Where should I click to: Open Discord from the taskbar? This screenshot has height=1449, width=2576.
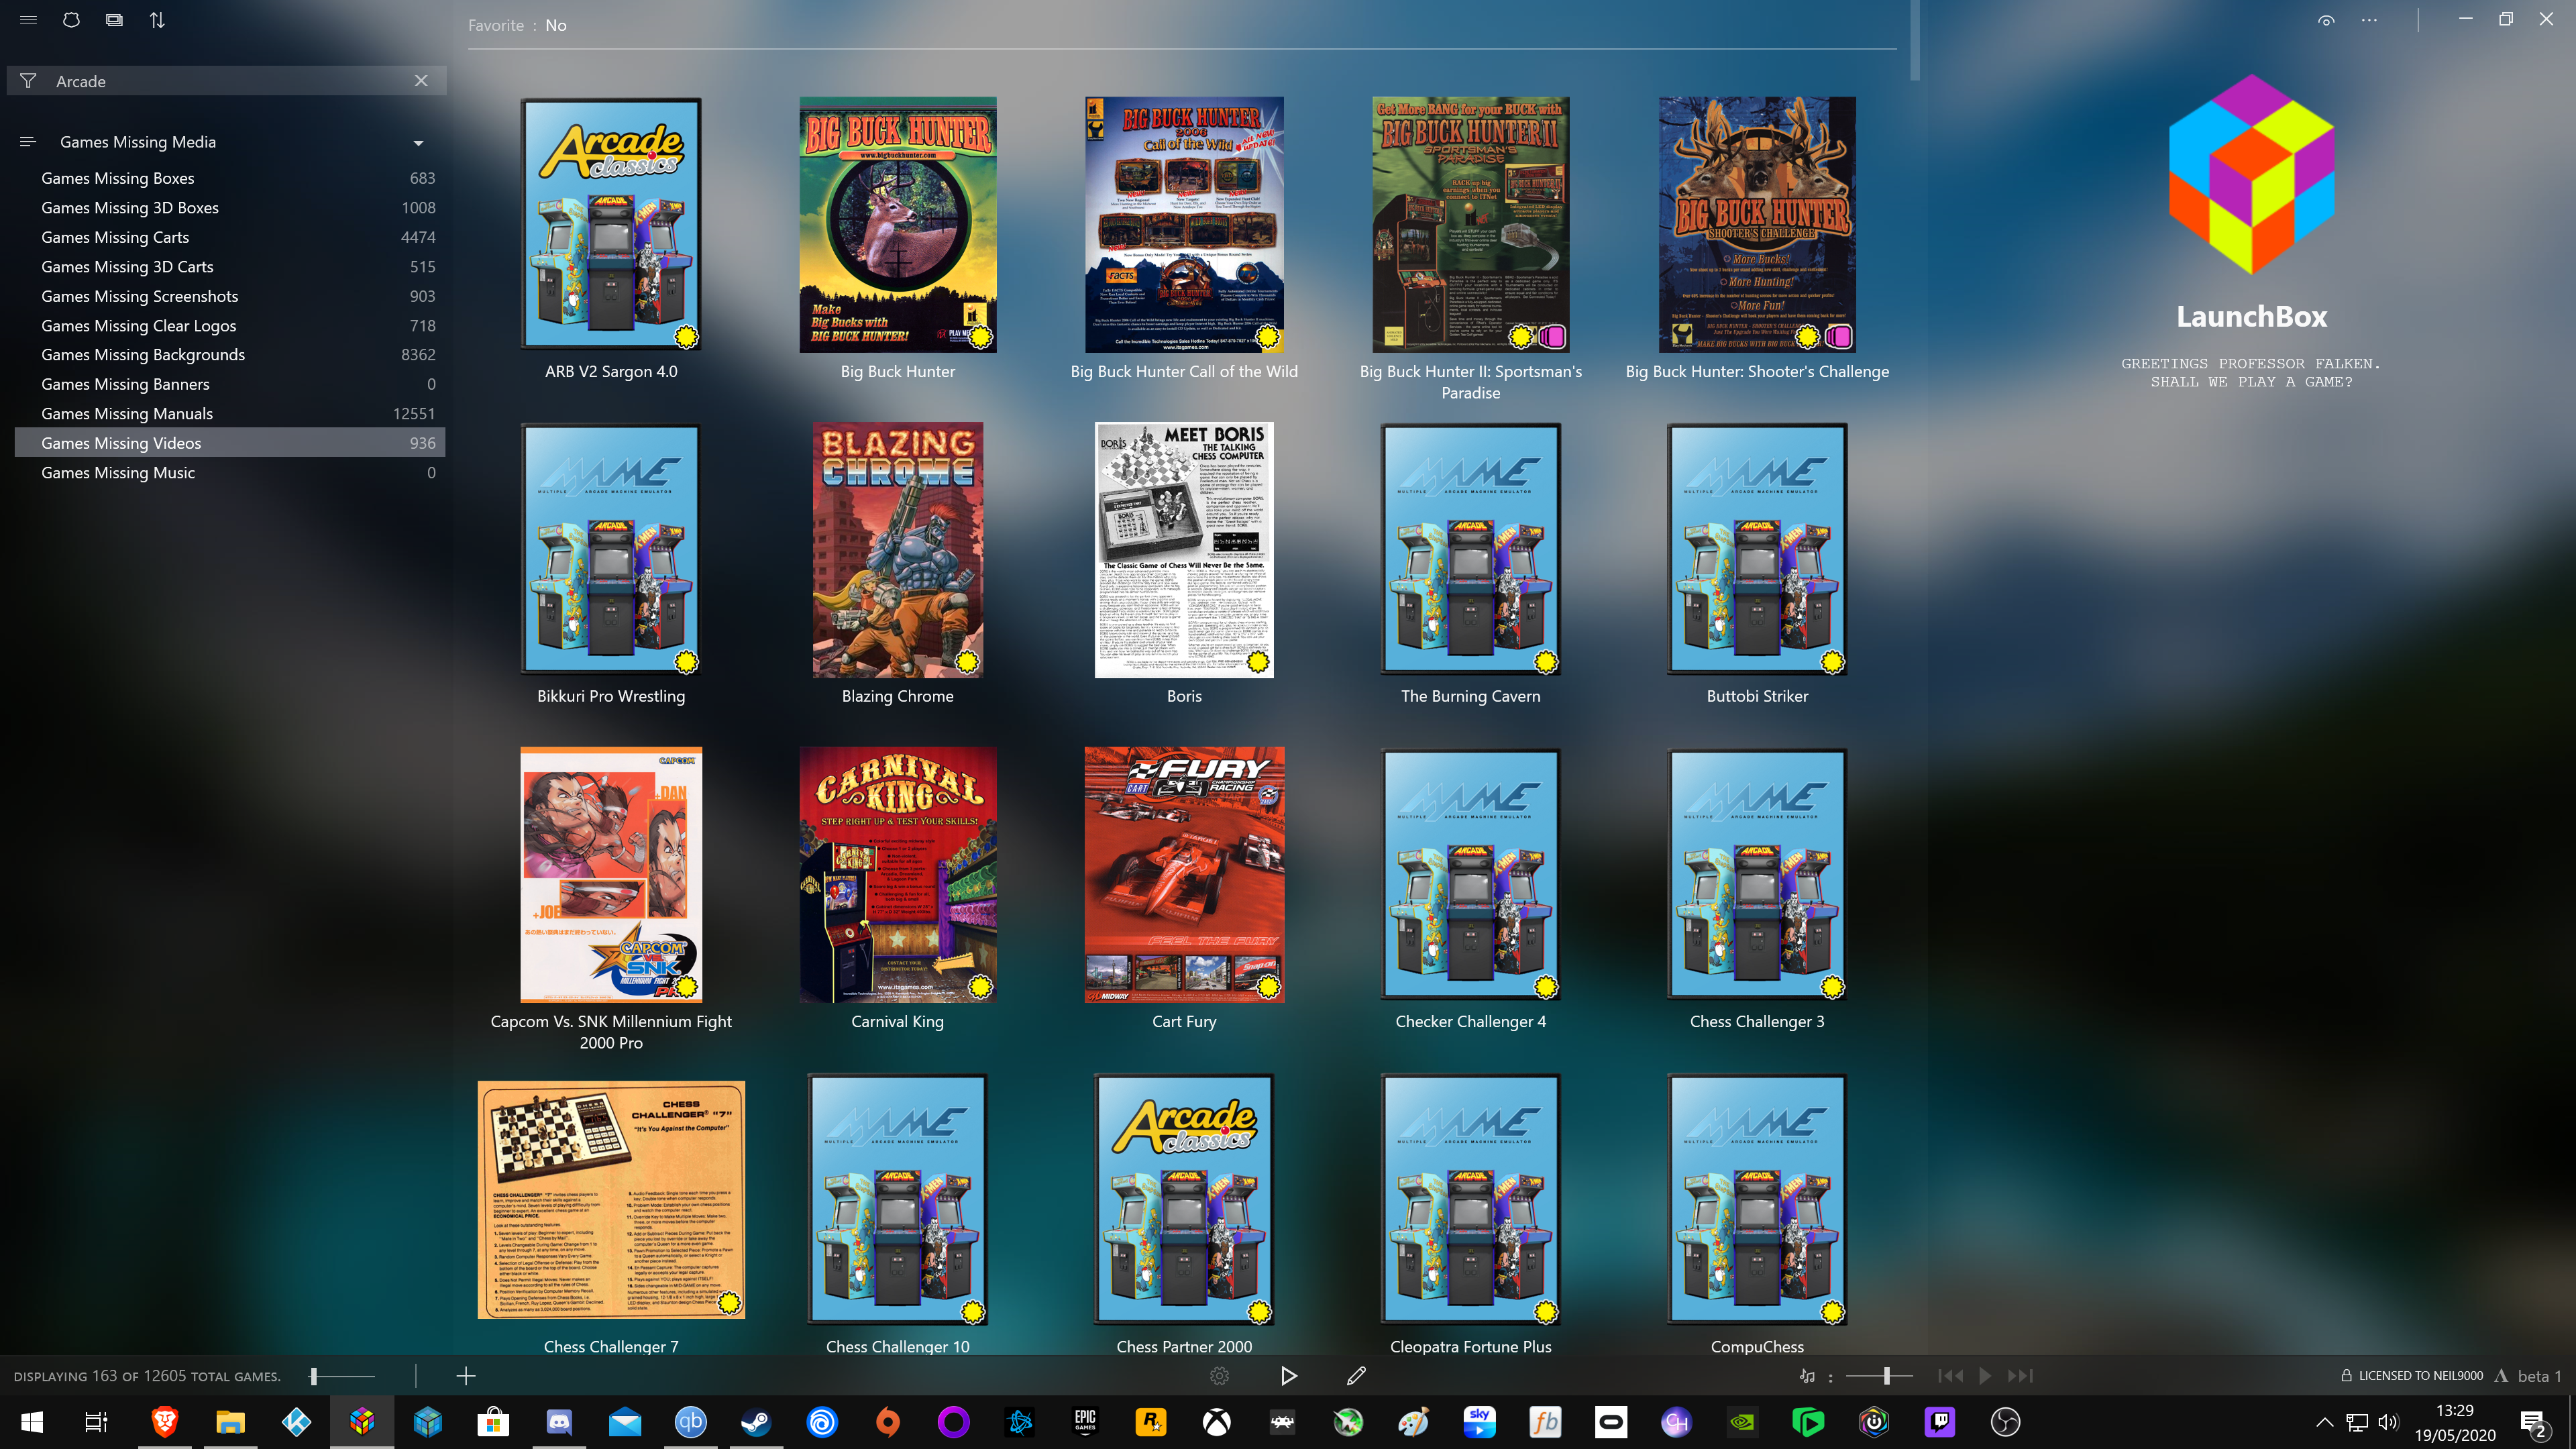(x=559, y=1422)
